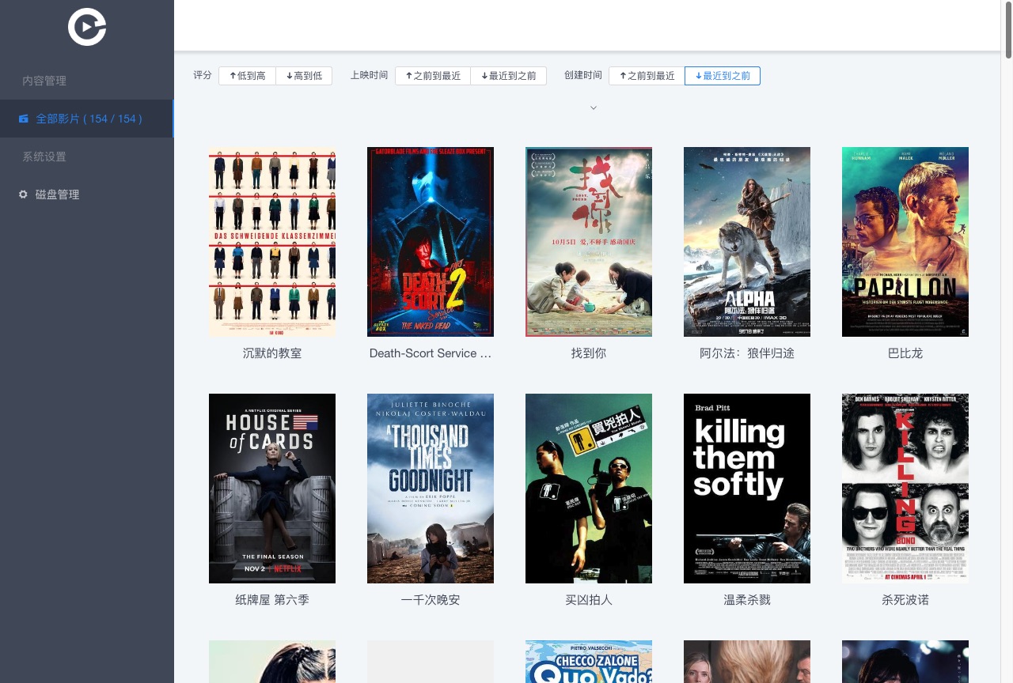The width and height of the screenshot is (1013, 683).
Task: Open the 巴比龙 Papillon poster
Action: click(905, 242)
